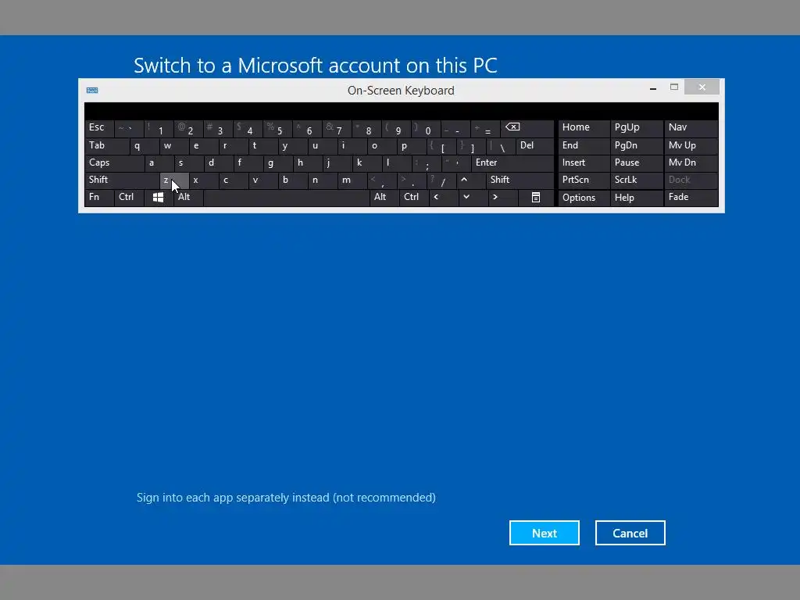Image resolution: width=800 pixels, height=600 pixels.
Task: Click the p key
Action: (x=411, y=146)
